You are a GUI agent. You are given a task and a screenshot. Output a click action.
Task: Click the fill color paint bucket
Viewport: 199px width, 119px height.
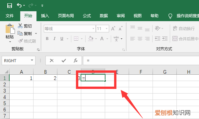click(91, 39)
